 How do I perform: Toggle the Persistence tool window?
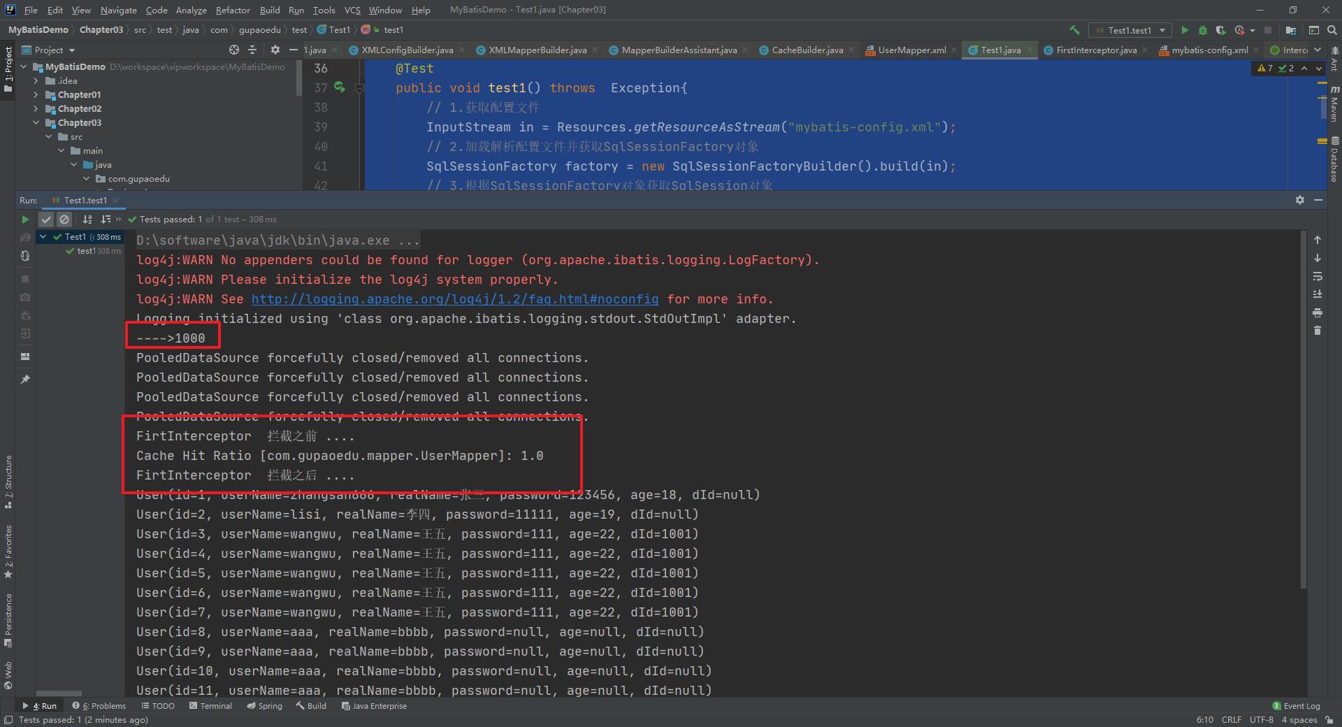click(8, 621)
